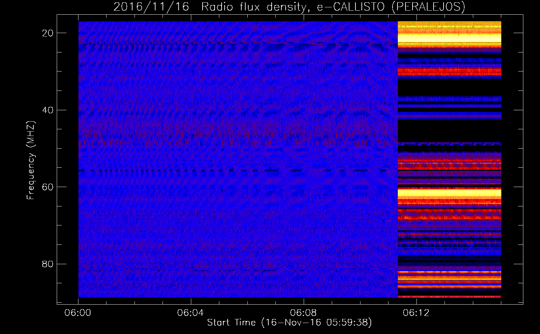This screenshot has width=540, height=334.
Task: Select the 60 MHz frequency tick label
Action: 48,187
